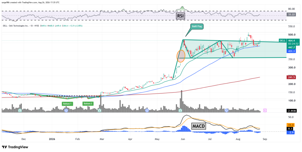Click the Apr label on time axis
This screenshot has width=302, height=152.
click(130, 139)
